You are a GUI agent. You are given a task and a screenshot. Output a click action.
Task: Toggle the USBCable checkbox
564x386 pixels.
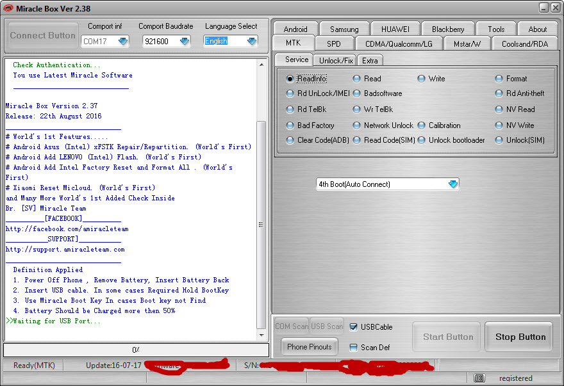coord(354,326)
